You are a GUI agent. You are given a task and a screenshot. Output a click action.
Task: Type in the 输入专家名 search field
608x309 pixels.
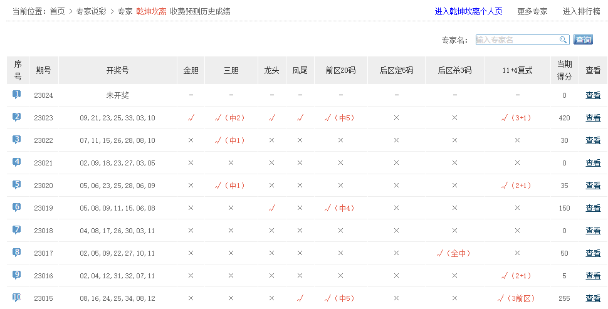[516, 40]
